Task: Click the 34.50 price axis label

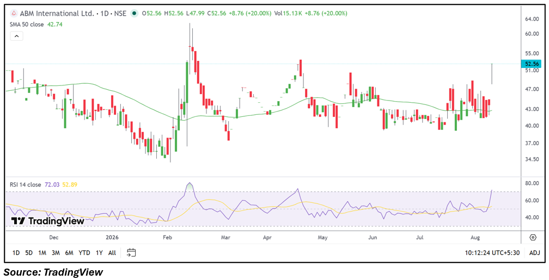Action: click(x=532, y=159)
